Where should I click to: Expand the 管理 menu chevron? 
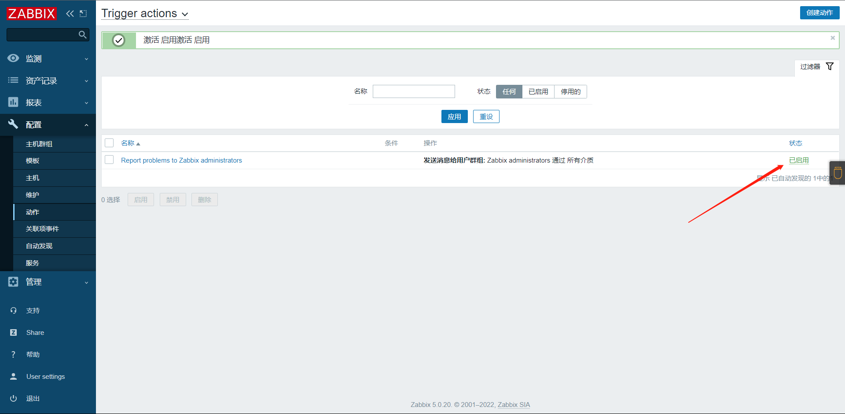(x=86, y=283)
